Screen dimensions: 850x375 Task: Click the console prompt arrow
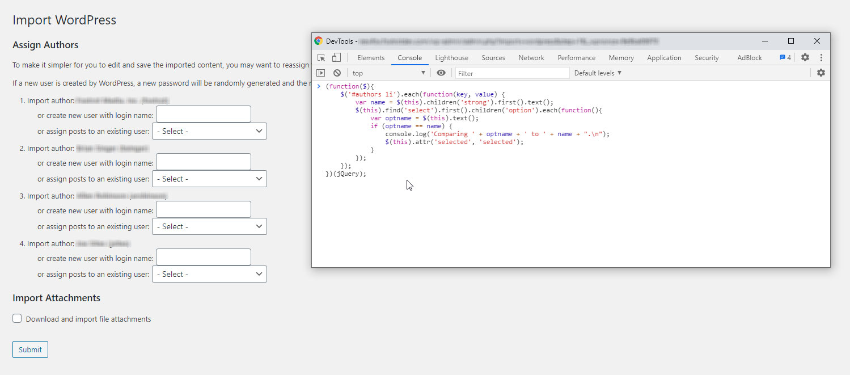(x=319, y=86)
